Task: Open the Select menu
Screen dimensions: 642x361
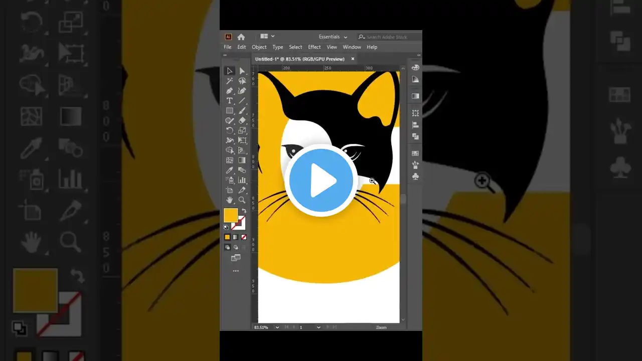Action: 295,47
